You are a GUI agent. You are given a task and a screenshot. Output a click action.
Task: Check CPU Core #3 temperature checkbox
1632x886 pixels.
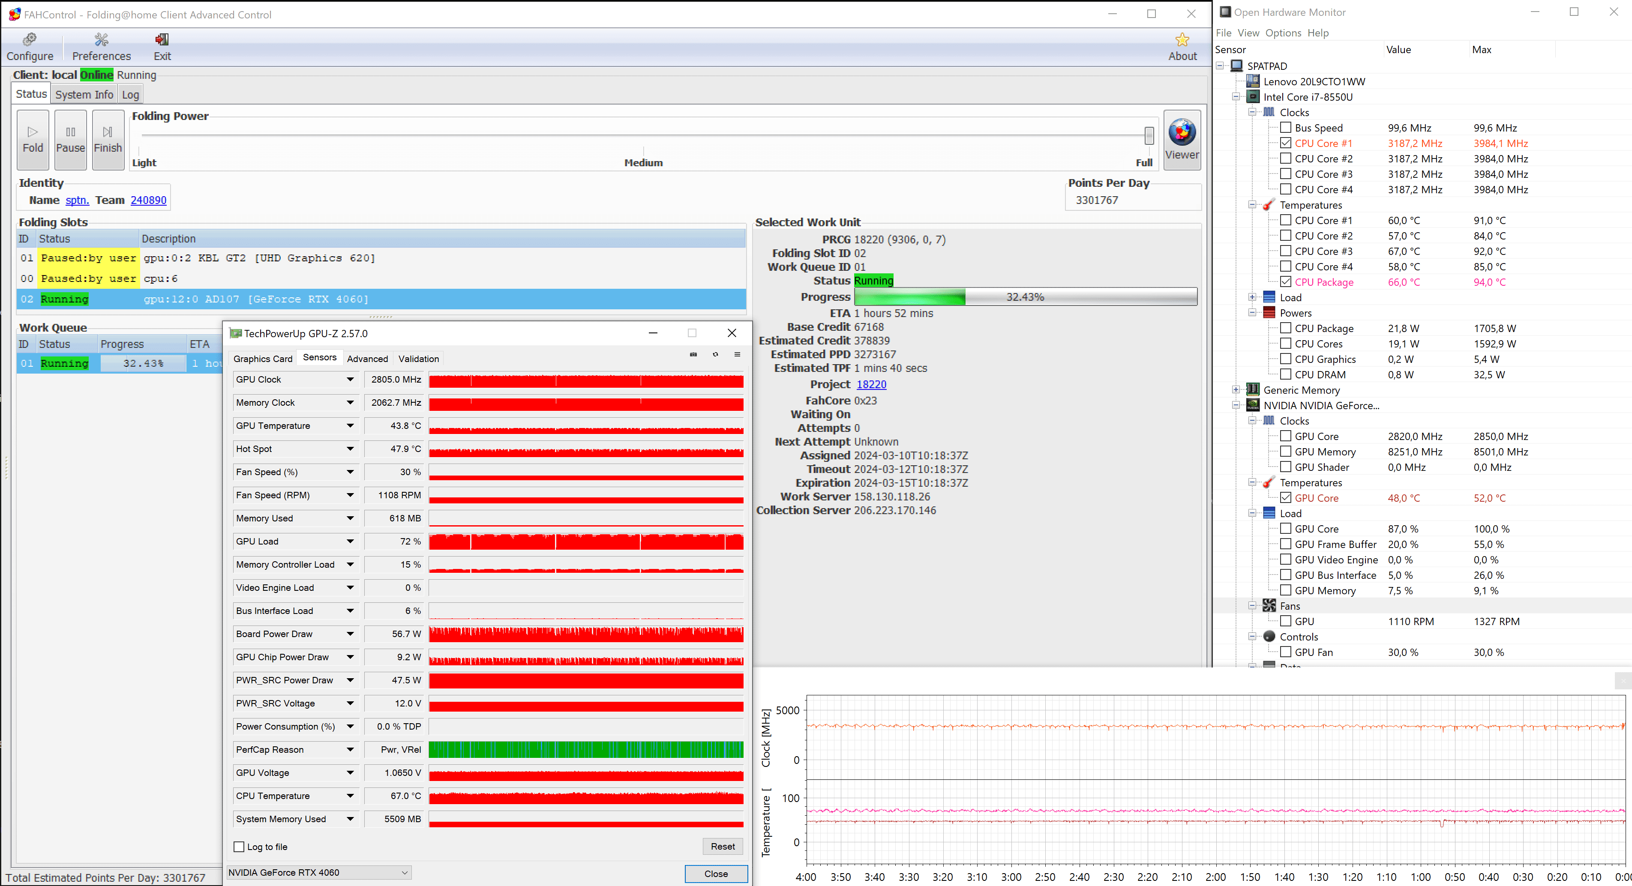pos(1285,251)
